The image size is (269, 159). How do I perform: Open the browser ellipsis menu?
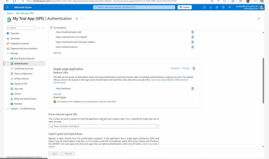point(255,1)
